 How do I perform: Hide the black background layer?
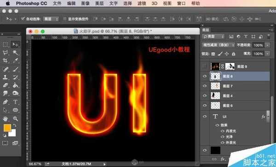point(205,150)
